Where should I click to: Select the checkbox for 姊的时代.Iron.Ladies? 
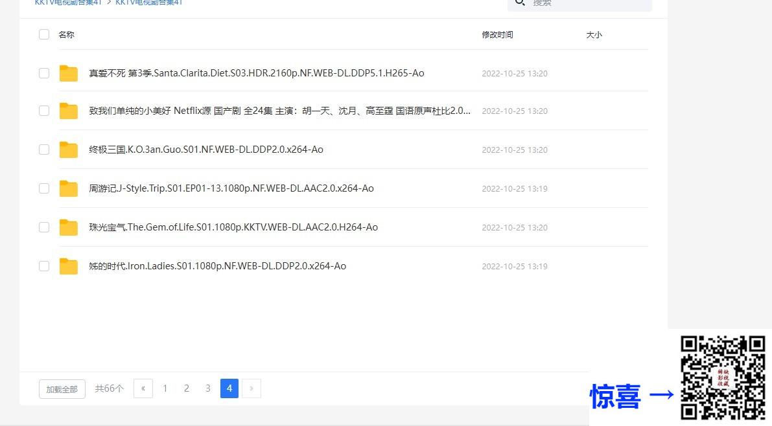44,266
